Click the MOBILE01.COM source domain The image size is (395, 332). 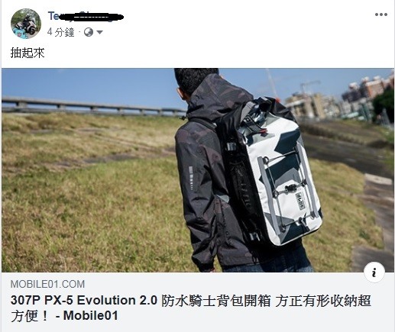coord(47,284)
